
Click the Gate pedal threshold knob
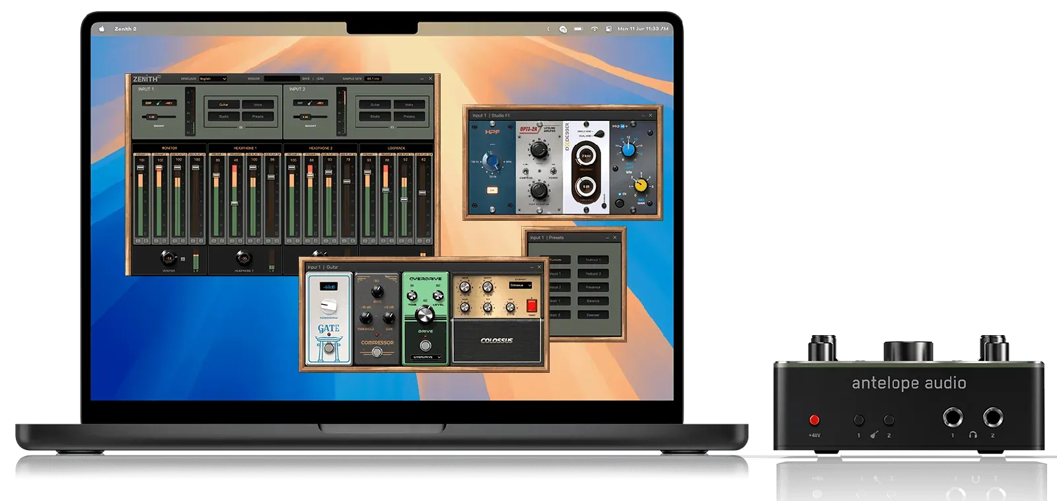click(x=328, y=307)
